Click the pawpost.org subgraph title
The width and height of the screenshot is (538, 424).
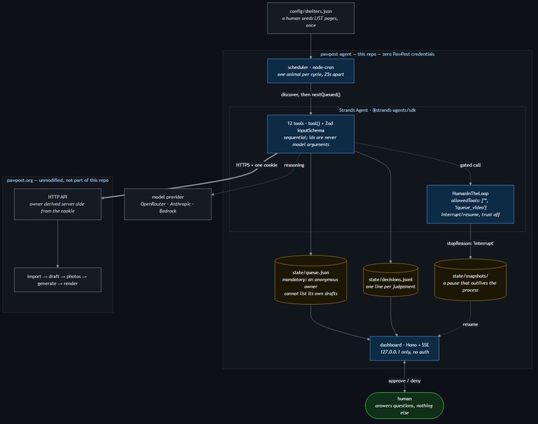click(x=58, y=180)
